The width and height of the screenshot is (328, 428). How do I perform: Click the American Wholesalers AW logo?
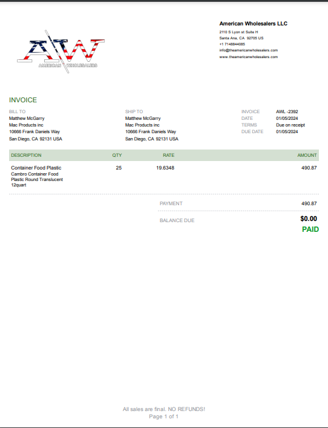(61, 51)
